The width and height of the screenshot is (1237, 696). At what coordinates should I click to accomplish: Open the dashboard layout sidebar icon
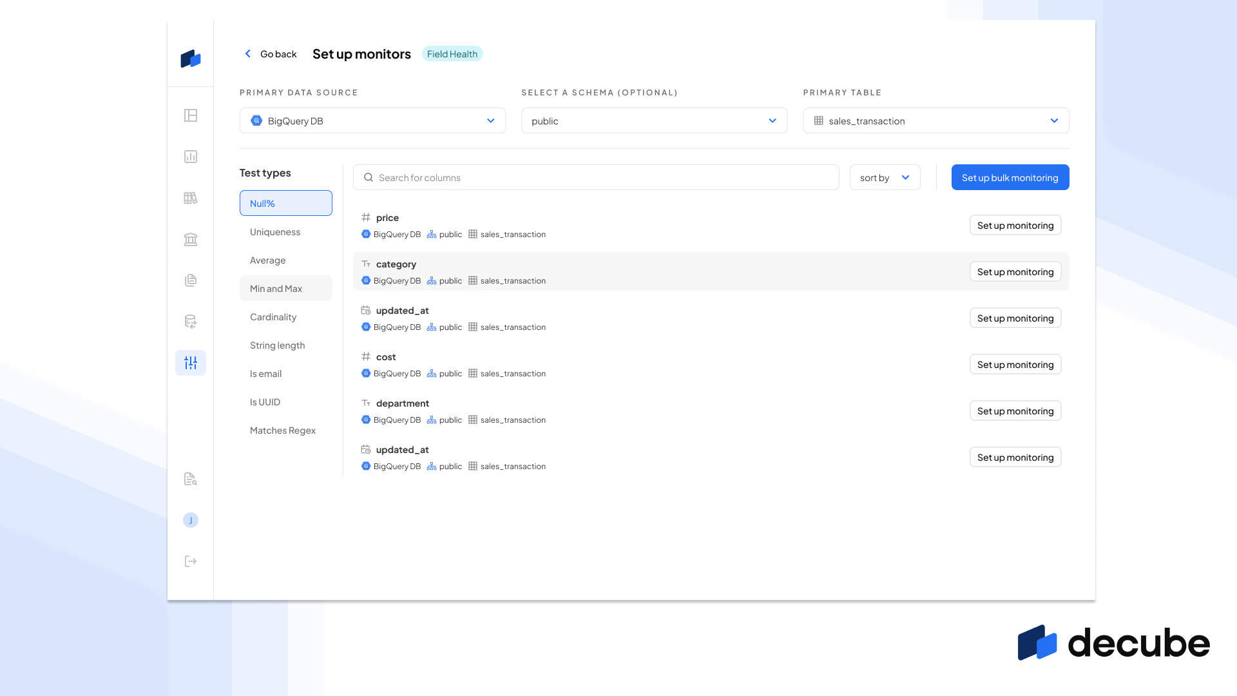191,115
